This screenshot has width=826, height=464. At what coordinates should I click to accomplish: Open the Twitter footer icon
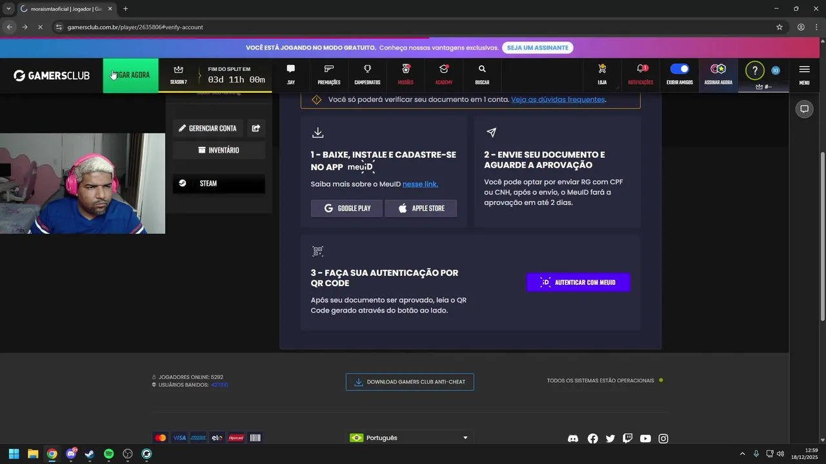coord(610,439)
